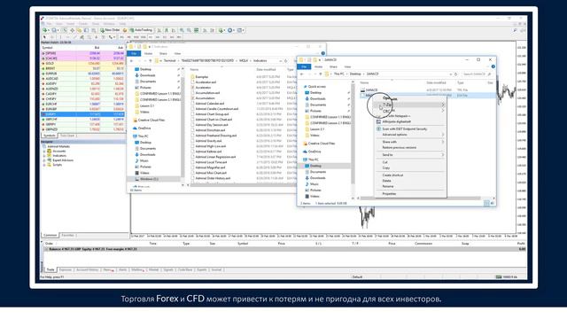Expand the Indicators node in Navigator

(44, 156)
